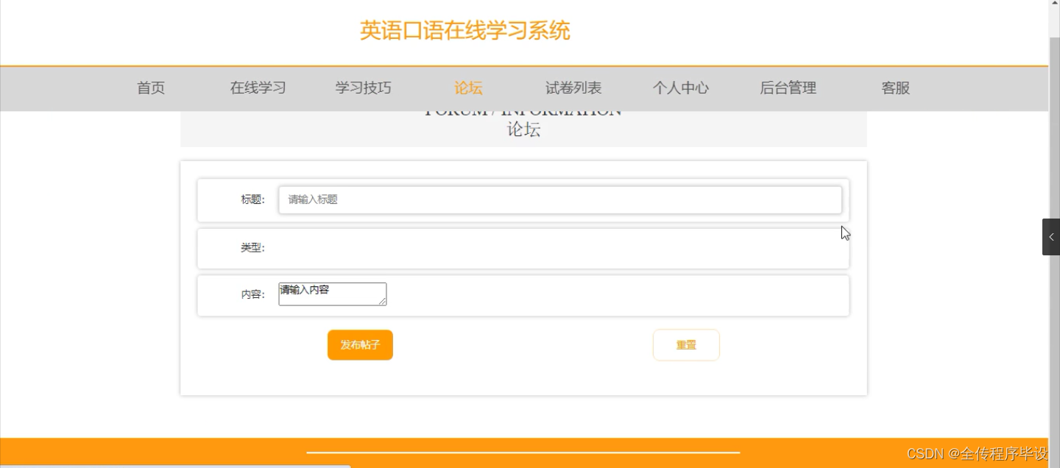Contact 客服 via the navigation bar
Viewport: 1060px width, 468px height.
(895, 88)
